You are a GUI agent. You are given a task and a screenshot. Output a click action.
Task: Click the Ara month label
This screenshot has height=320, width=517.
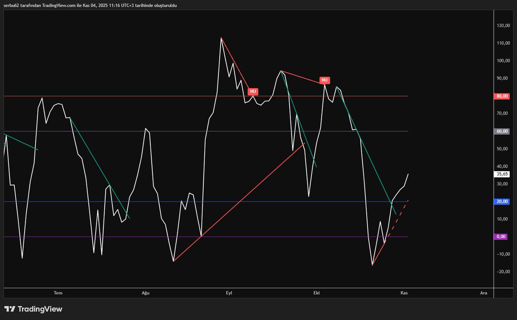(x=484, y=293)
